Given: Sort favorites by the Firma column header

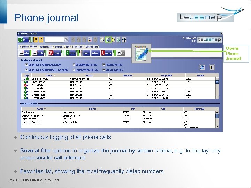Looking at the screenshot, I should [x=92, y=109].
